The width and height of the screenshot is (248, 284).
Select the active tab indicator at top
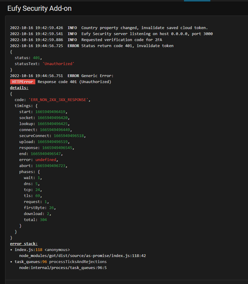tap(197, 1)
